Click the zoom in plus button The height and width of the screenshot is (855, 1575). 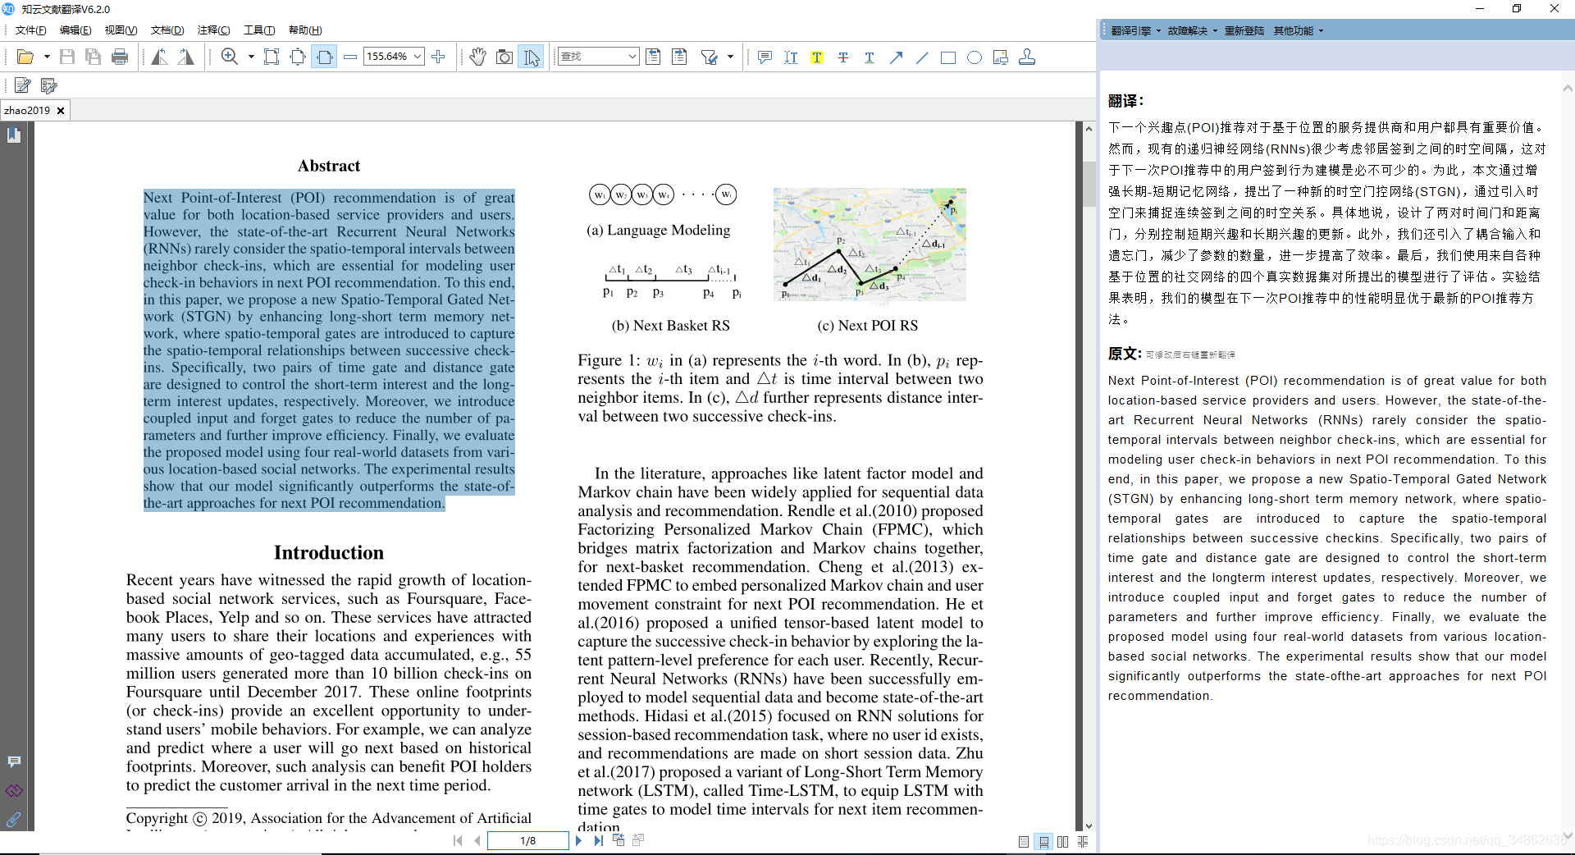click(438, 57)
